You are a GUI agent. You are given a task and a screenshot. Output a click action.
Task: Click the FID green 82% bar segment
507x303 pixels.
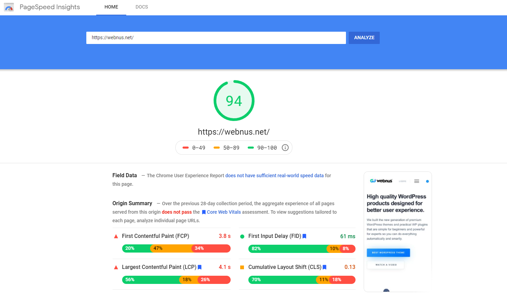288,249
